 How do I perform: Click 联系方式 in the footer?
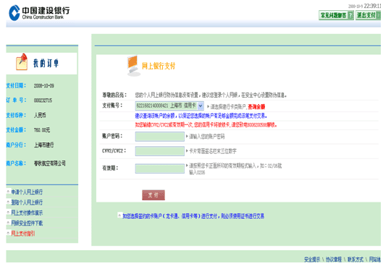pos(355,260)
